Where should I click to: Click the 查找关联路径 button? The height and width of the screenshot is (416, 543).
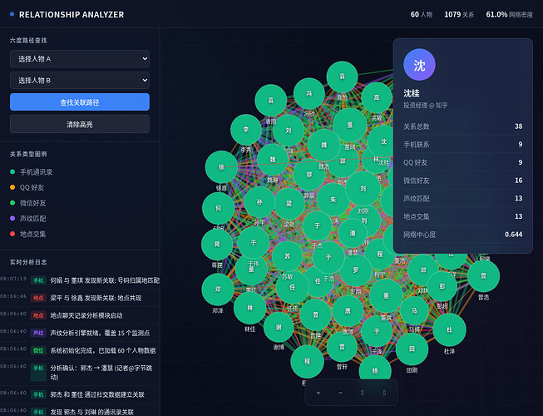pos(80,102)
